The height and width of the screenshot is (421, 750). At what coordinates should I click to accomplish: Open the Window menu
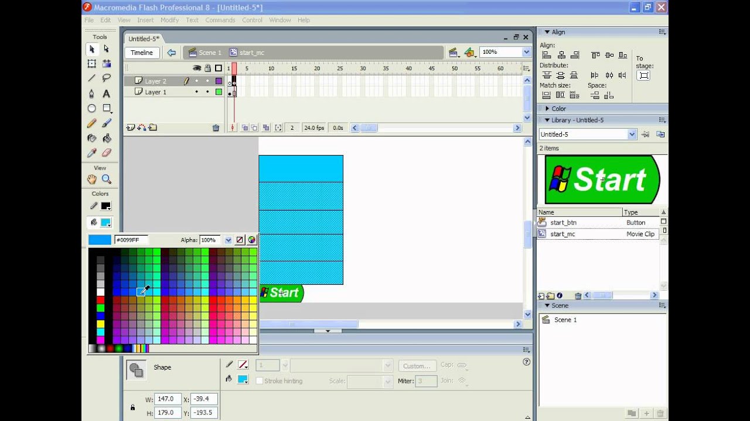coord(280,20)
